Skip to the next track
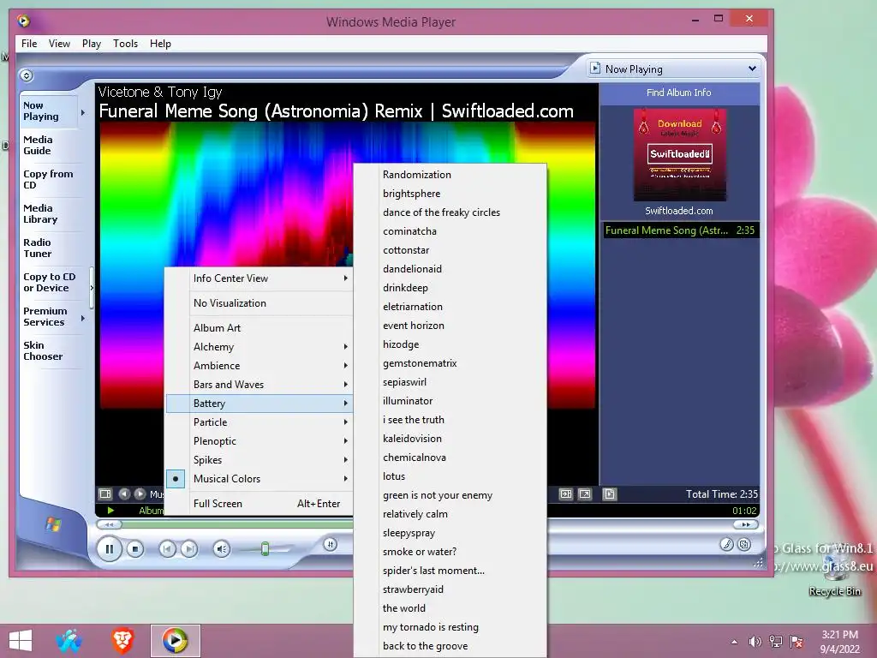877x658 pixels. click(189, 549)
